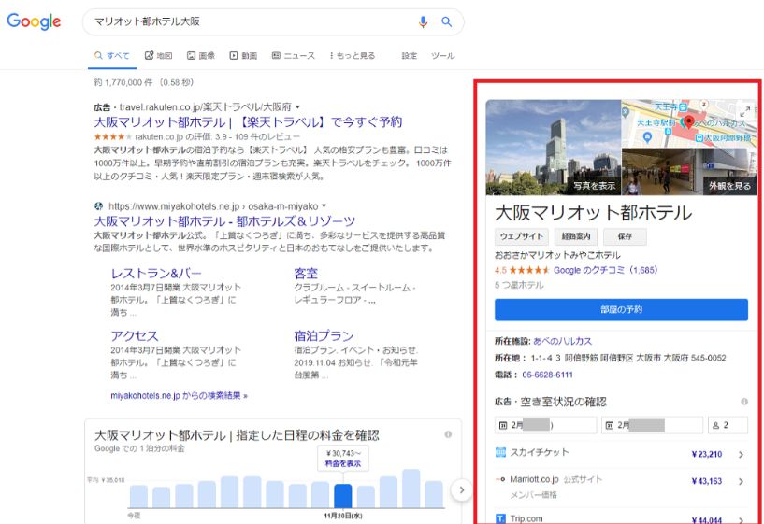764x524 pixels.
Task: Click the ¥30,743 料金を表示 tooltip
Action: pos(343,459)
